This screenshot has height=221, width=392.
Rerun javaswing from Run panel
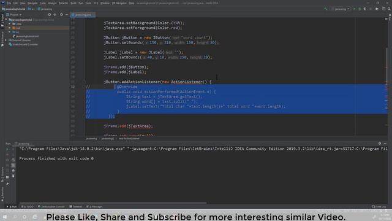coord(7,149)
